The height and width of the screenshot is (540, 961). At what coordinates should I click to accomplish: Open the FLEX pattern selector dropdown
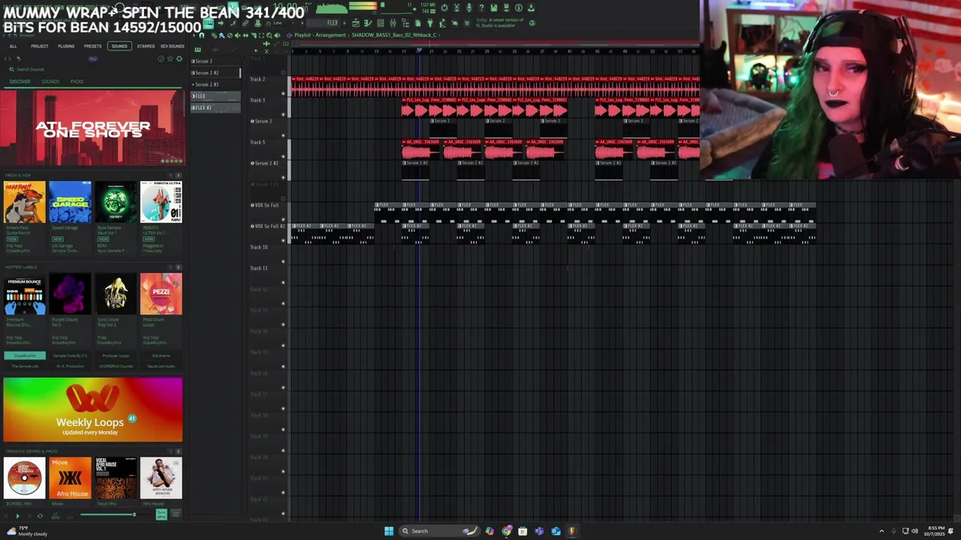(x=323, y=23)
